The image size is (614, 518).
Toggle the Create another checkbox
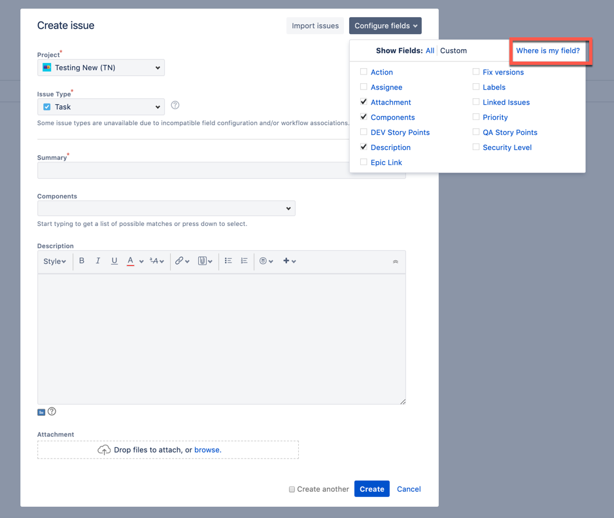click(292, 489)
